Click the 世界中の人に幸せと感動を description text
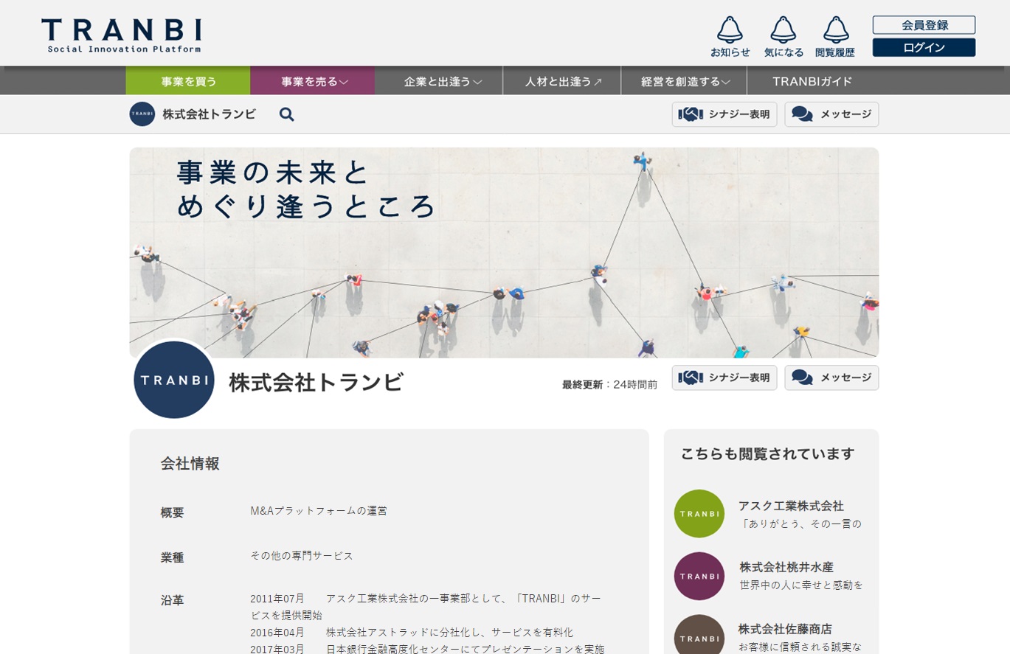This screenshot has height=654, width=1010. (801, 585)
